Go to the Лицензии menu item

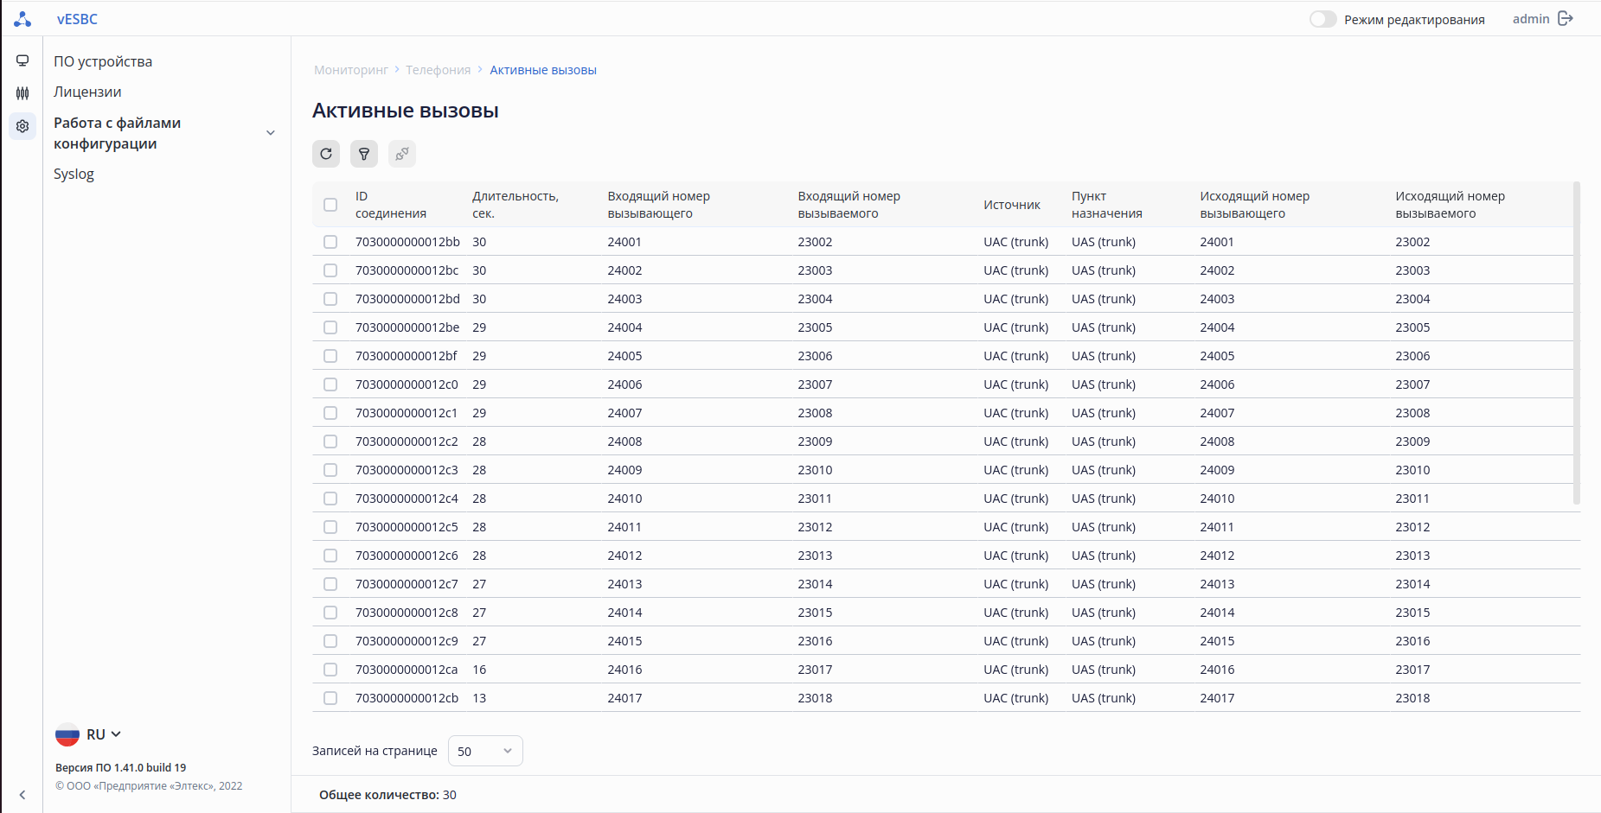[87, 92]
